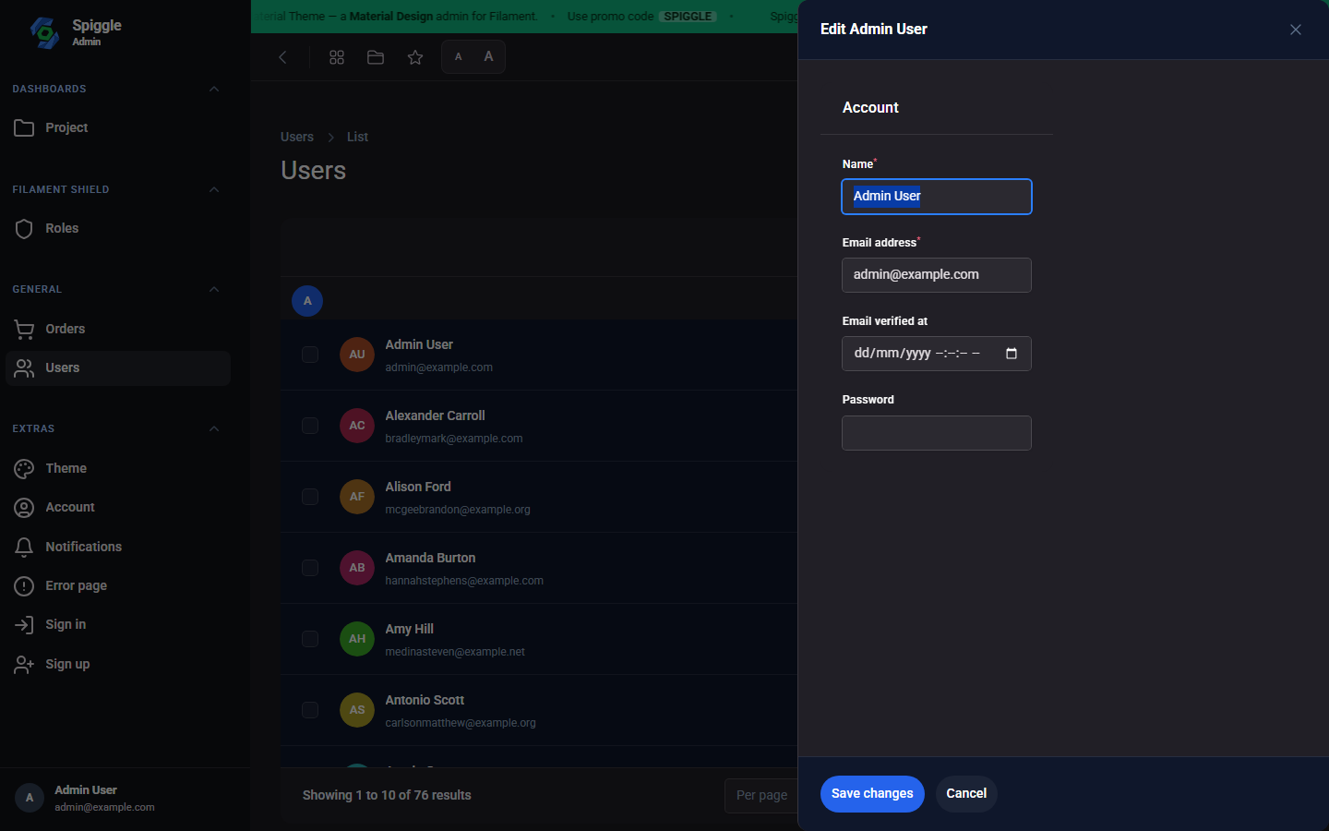Open Account via the profile icon
1329x831 pixels.
click(x=24, y=508)
